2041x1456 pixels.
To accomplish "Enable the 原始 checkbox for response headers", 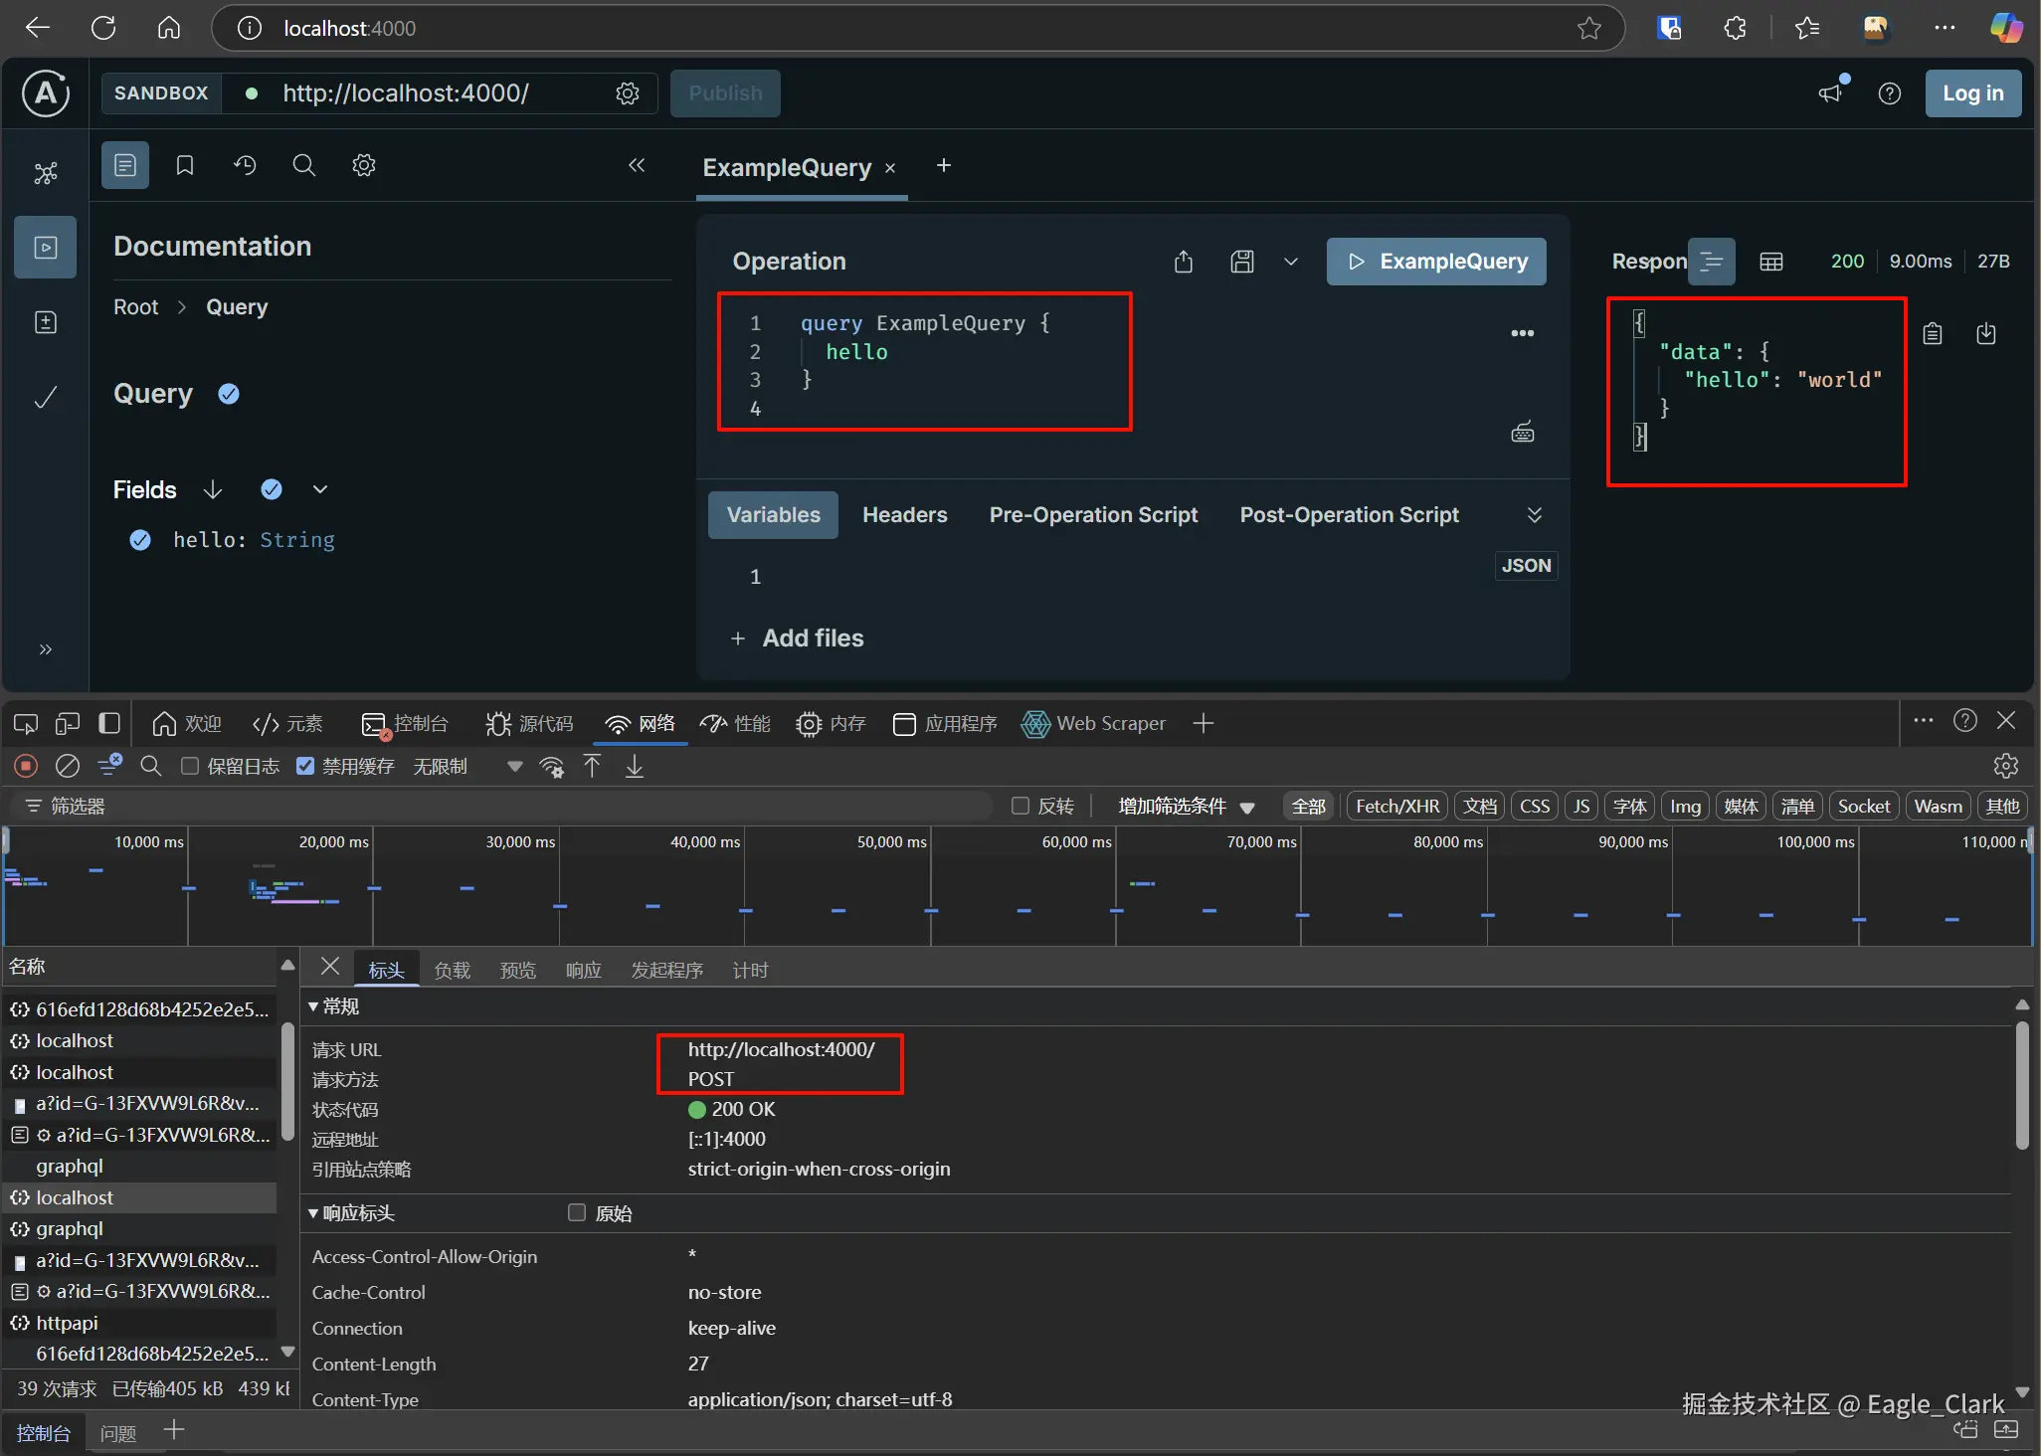I will (x=577, y=1212).
